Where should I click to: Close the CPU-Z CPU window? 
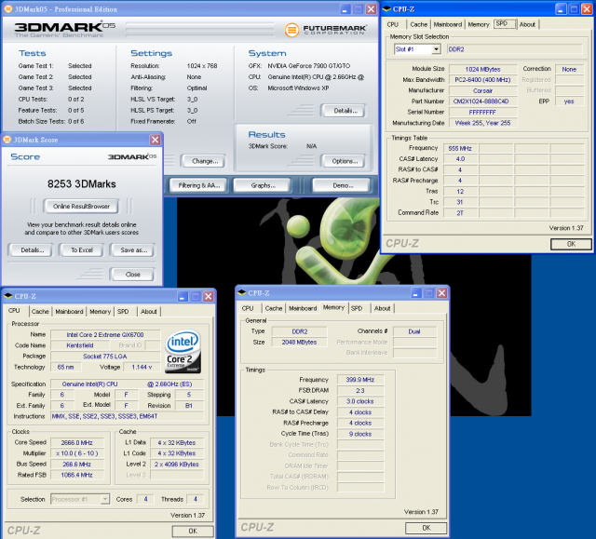[x=209, y=296]
